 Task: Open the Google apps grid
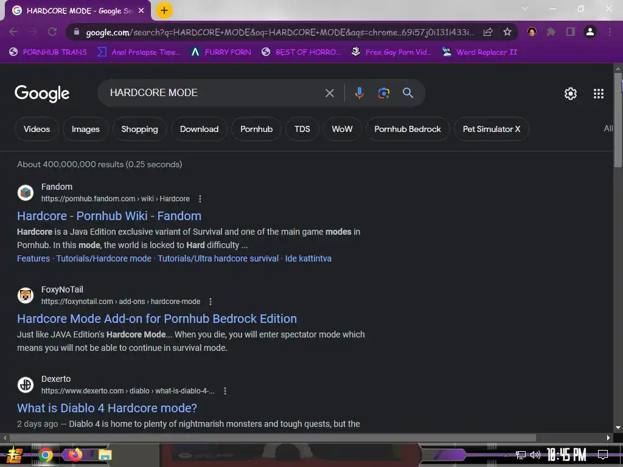coord(599,94)
